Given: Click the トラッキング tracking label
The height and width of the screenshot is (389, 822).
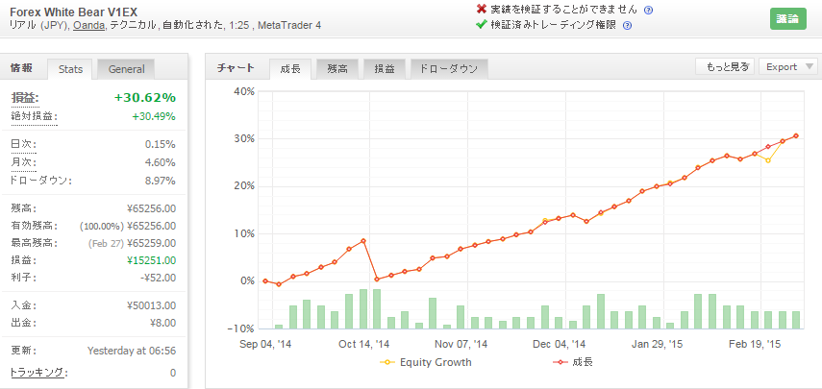Looking at the screenshot, I should pyautogui.click(x=37, y=373).
